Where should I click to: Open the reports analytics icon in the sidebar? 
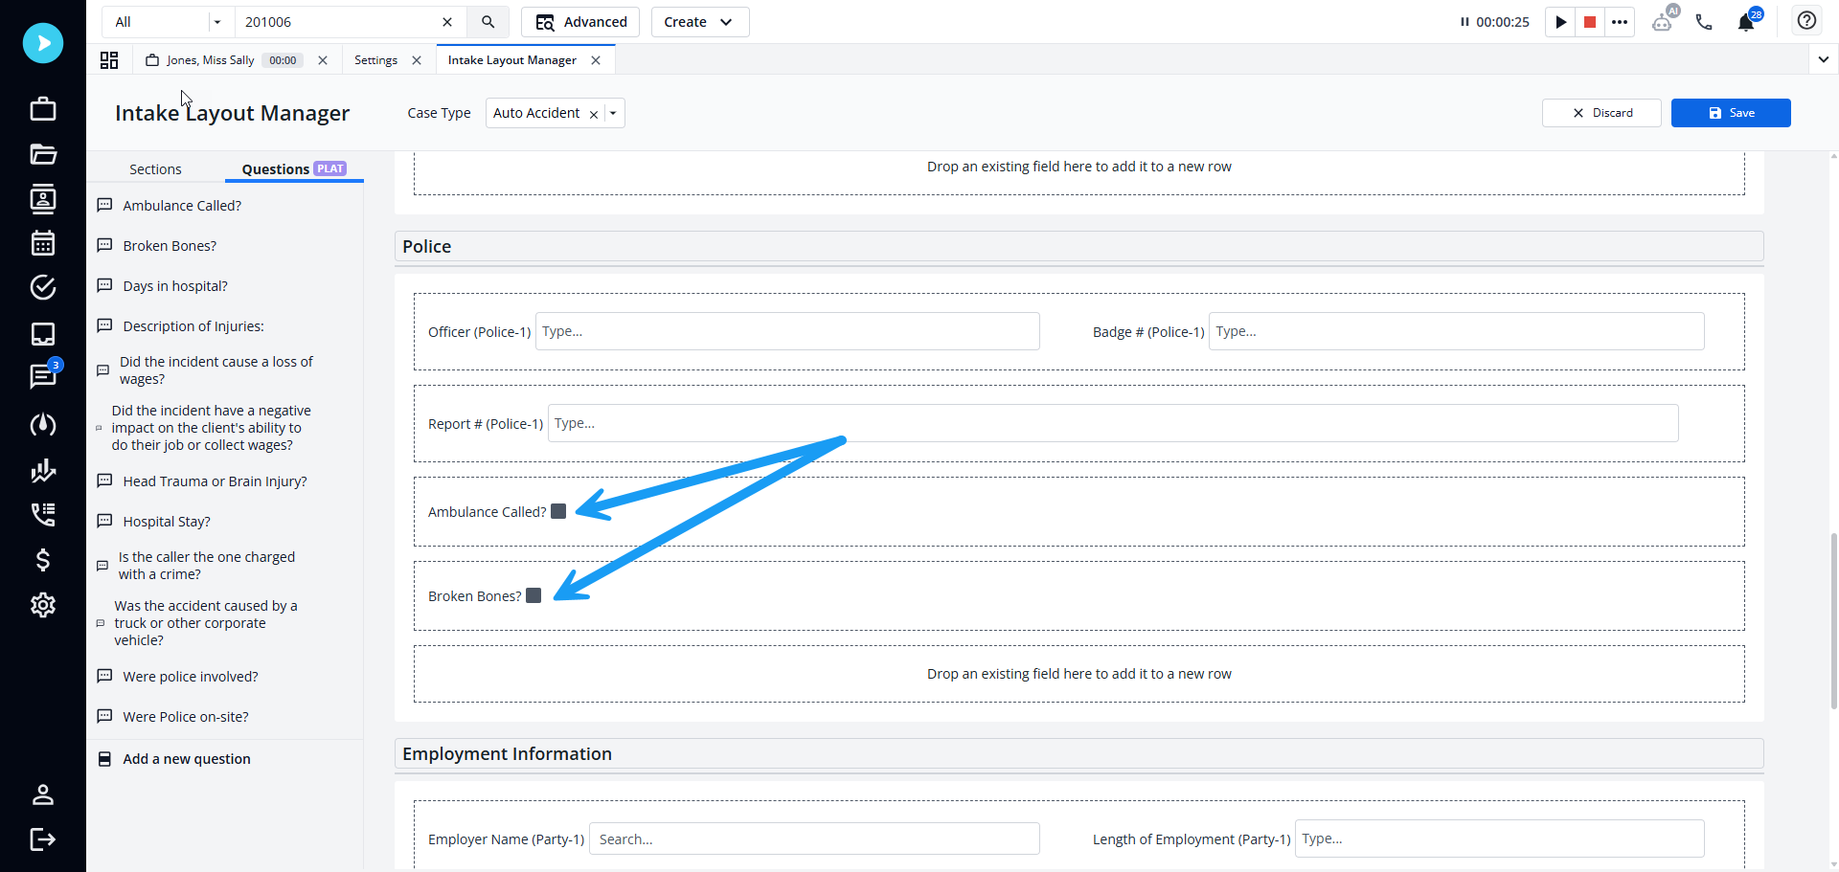point(43,470)
